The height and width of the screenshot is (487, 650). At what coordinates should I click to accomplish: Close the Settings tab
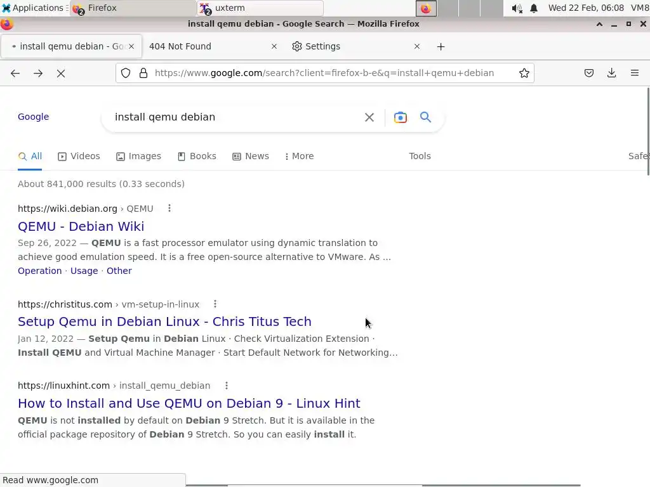417,46
